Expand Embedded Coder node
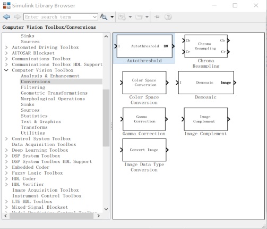 (6, 167)
